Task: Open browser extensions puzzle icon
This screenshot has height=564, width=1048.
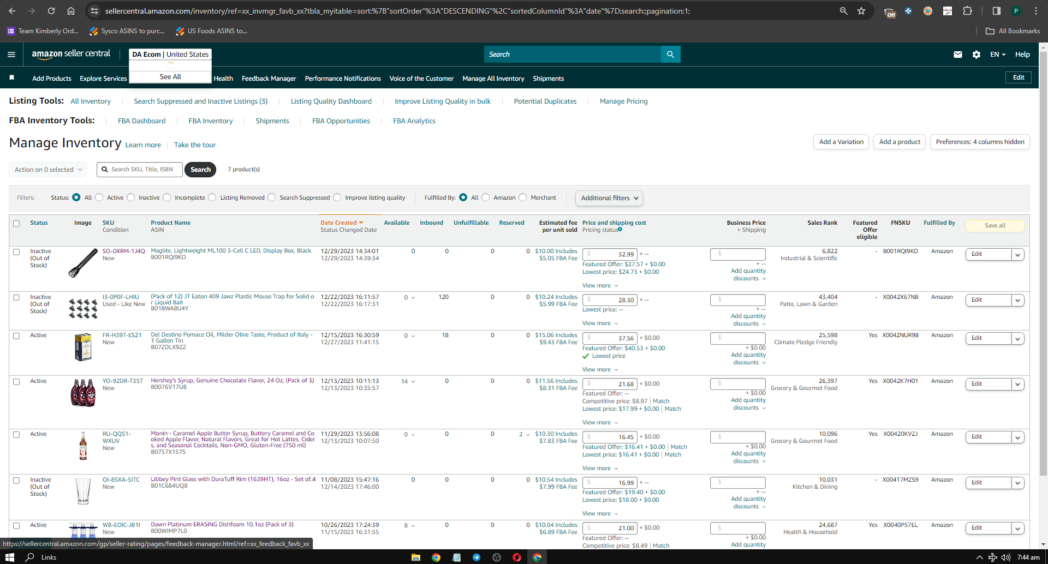Action: [x=967, y=11]
